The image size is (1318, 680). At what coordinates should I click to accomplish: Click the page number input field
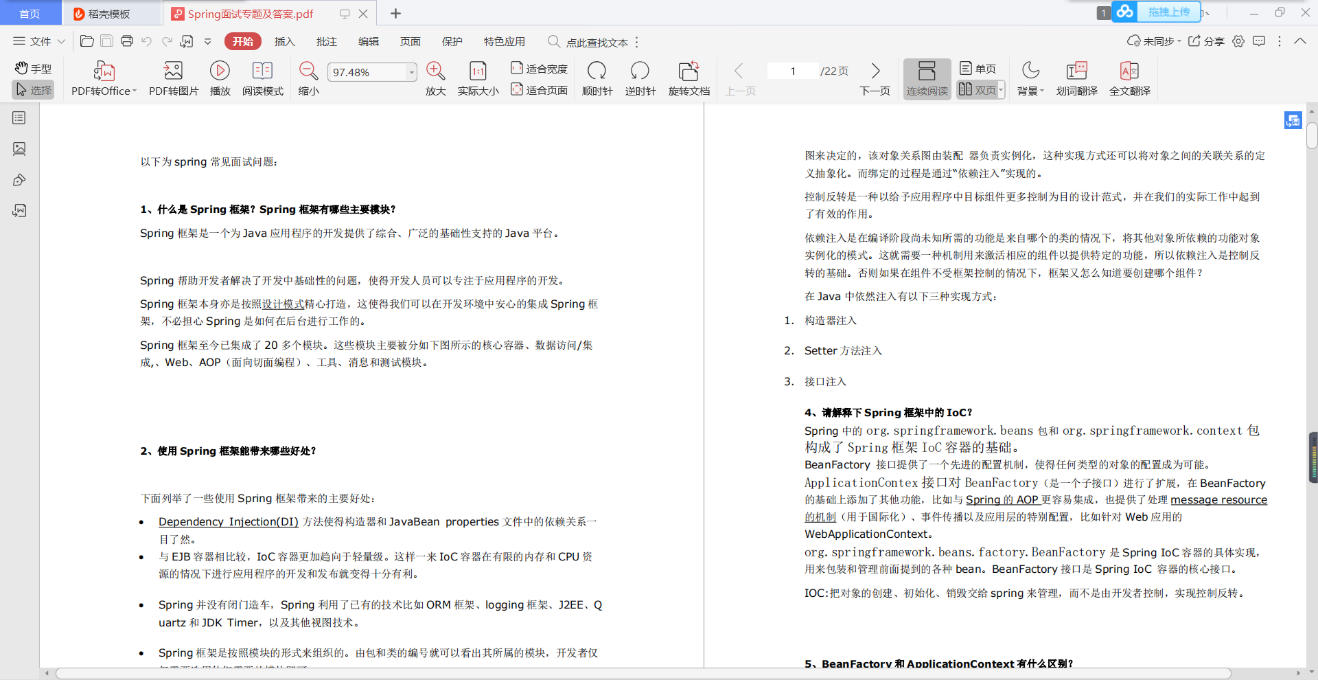[793, 71]
